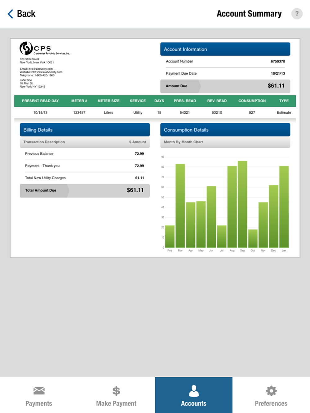Click the PRESENT READ DAY column header
The height and width of the screenshot is (413, 310).
coord(40,101)
